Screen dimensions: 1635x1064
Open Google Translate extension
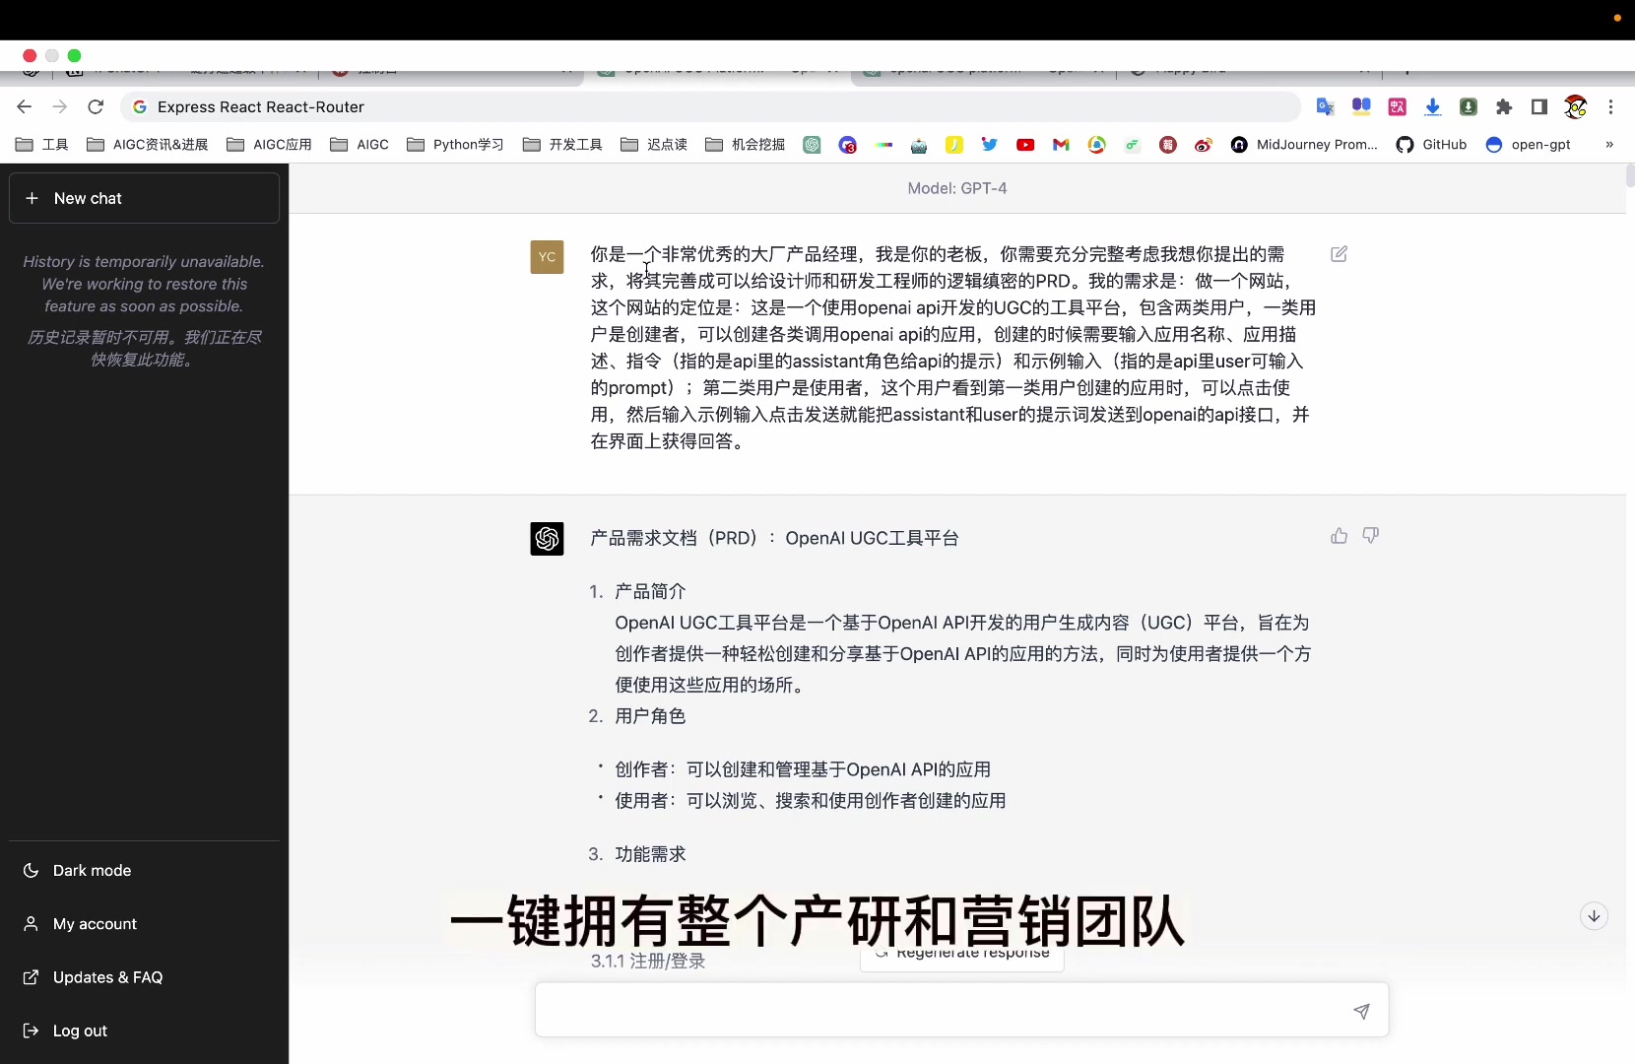click(x=1326, y=106)
